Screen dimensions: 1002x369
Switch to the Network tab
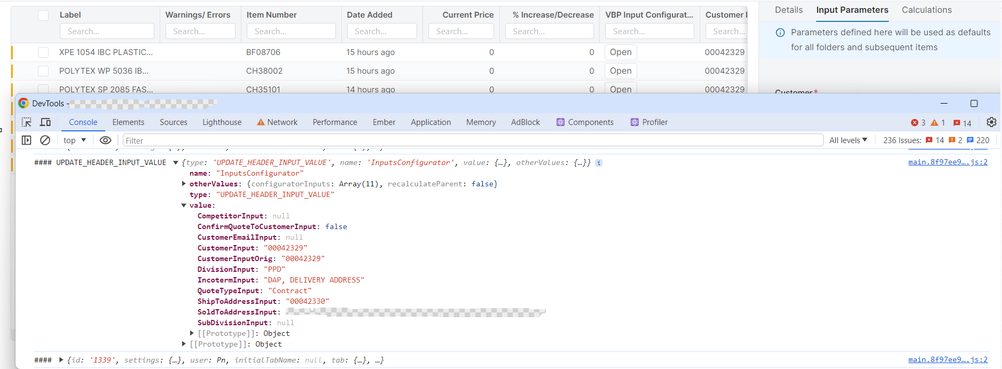click(x=277, y=122)
